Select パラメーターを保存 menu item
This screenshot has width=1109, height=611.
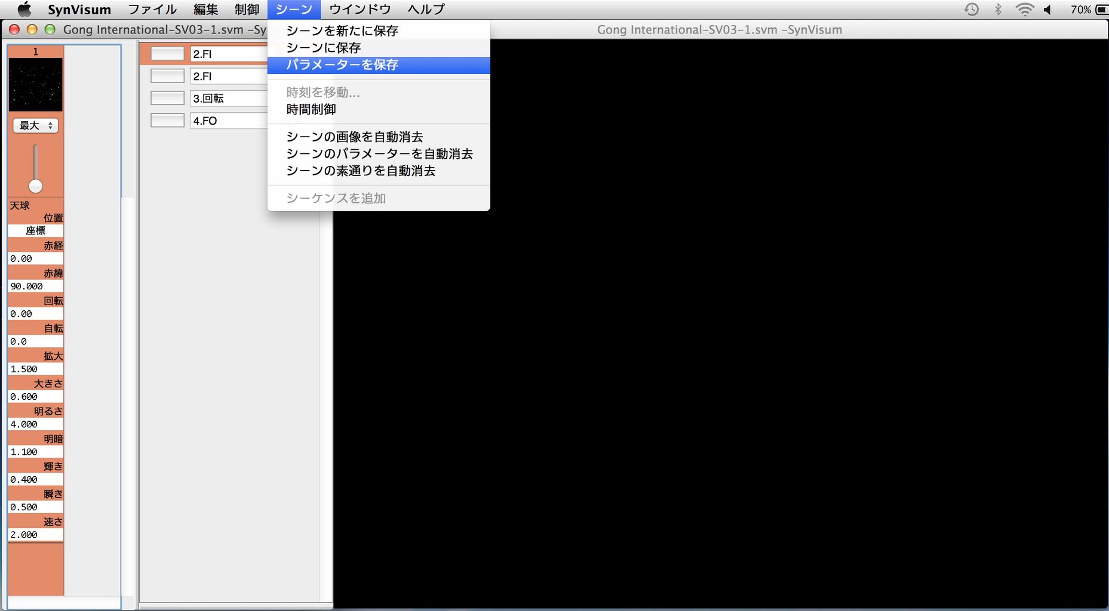click(379, 65)
